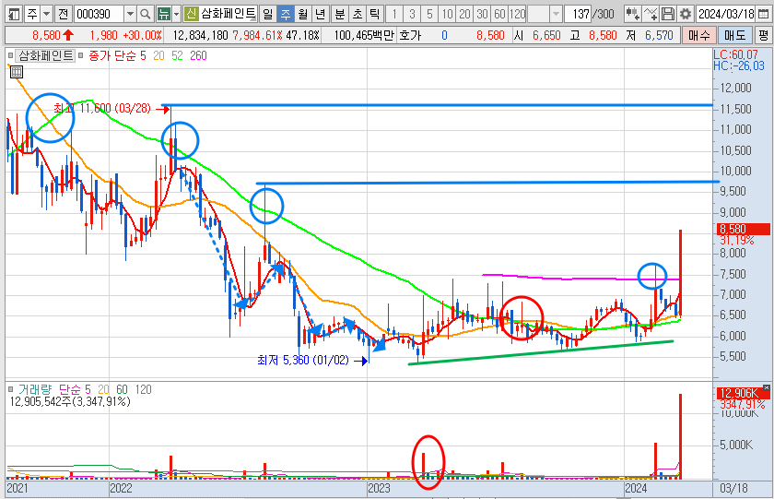Viewport: 774px width, 499px height.
Task: Choose interval 30 button
Action: click(x=482, y=14)
